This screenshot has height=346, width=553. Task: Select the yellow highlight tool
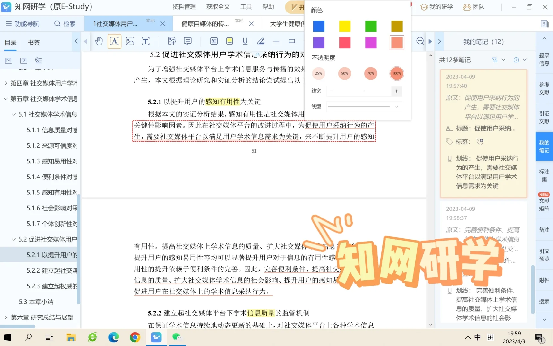click(x=229, y=41)
